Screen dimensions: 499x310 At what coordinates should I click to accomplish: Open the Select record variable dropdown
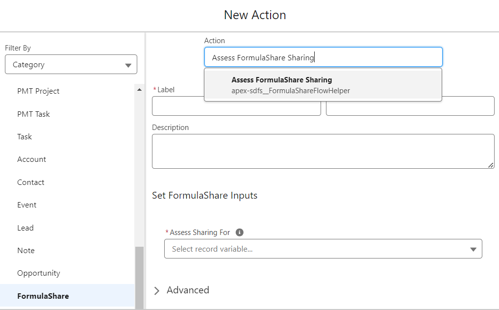pos(323,249)
